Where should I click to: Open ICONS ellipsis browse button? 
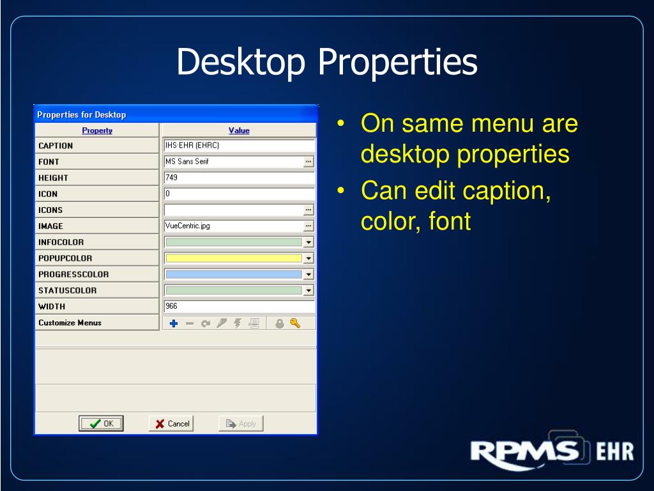308,210
